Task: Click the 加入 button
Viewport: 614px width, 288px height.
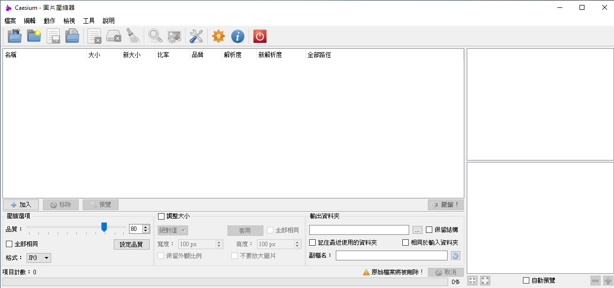Action: click(21, 205)
